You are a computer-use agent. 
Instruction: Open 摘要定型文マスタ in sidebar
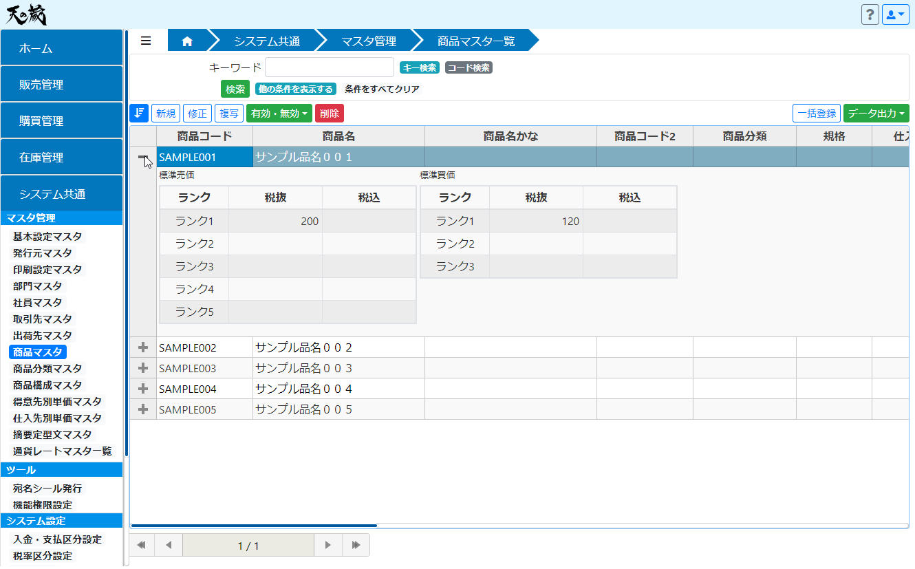52,434
